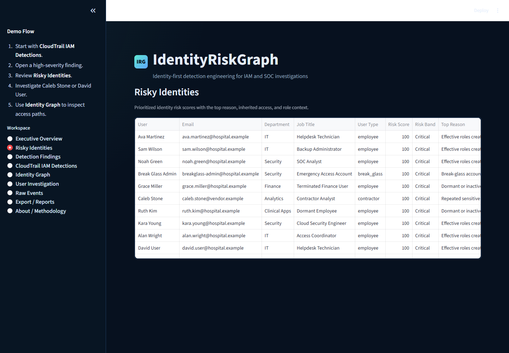The width and height of the screenshot is (509, 353).
Task: Click the Emergency Access Account cell
Action: click(x=324, y=174)
